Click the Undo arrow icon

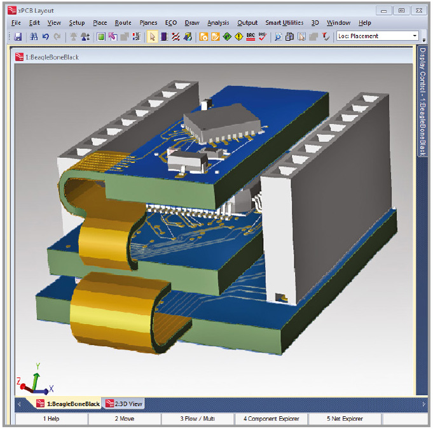pos(45,37)
